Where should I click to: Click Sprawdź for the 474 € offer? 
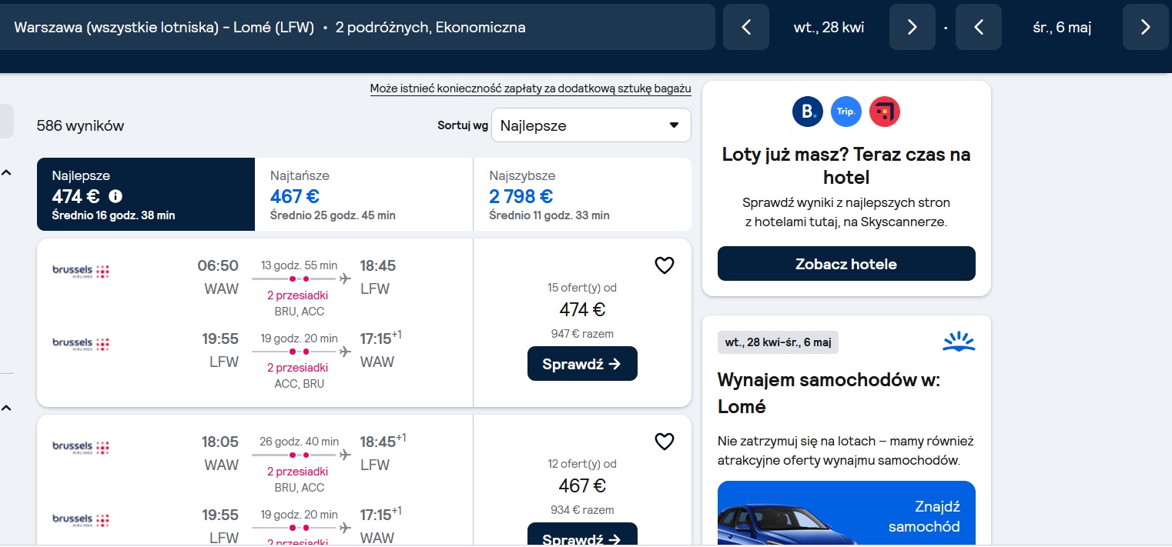582,364
